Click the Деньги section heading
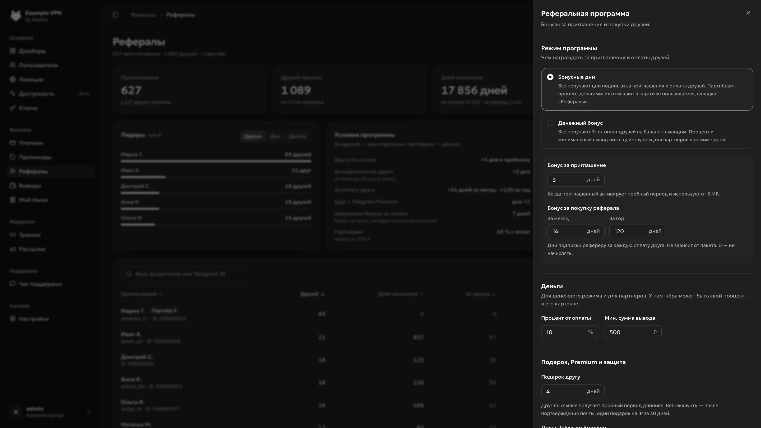761x428 pixels. point(551,286)
